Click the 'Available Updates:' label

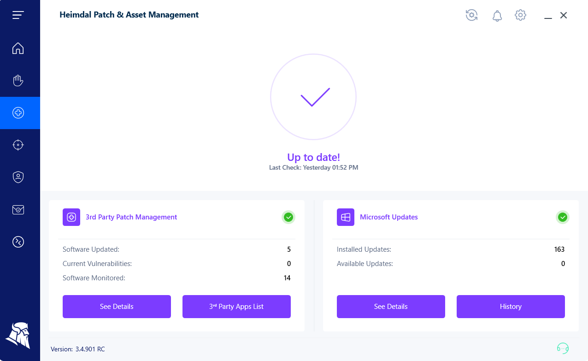point(365,264)
